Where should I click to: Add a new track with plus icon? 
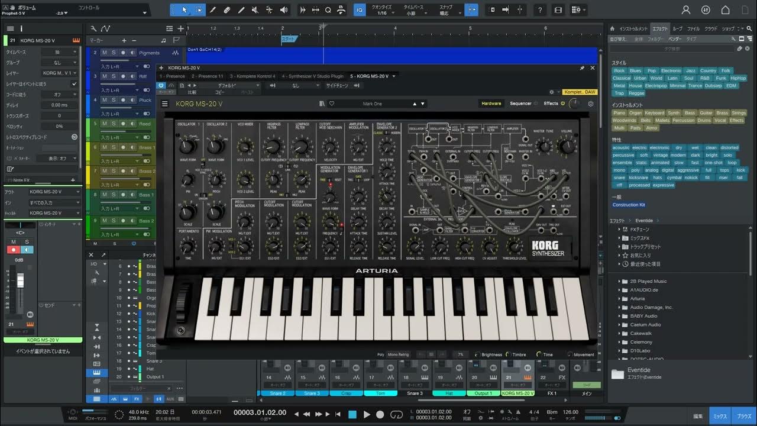pyautogui.click(x=180, y=28)
